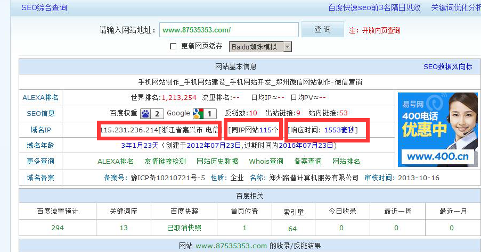Open the SEO数据风向标 link

coord(447,66)
